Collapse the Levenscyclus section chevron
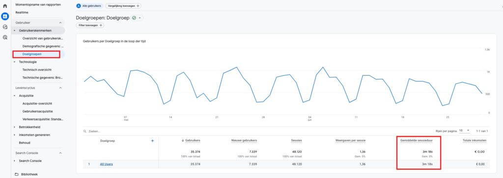Image resolution: width=503 pixels, height=178 pixels. coord(60,88)
